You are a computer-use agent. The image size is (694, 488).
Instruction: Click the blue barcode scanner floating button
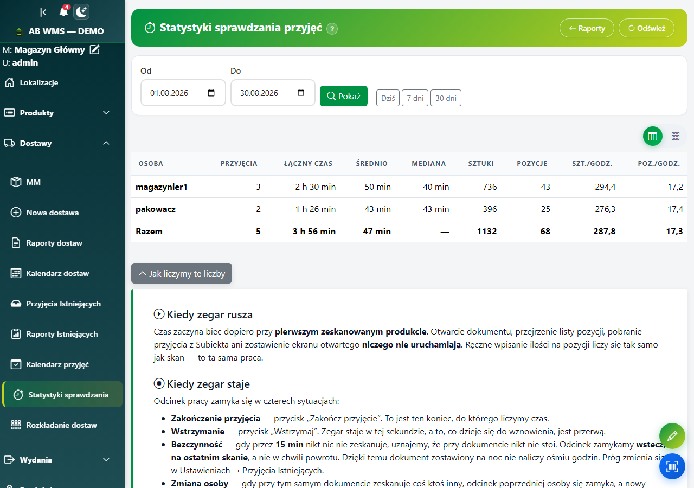[672, 466]
